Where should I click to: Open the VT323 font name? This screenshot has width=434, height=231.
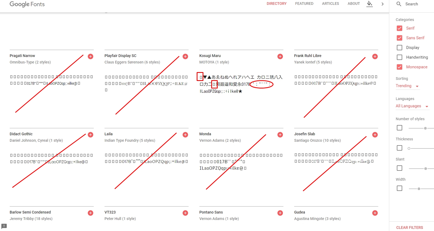click(110, 212)
